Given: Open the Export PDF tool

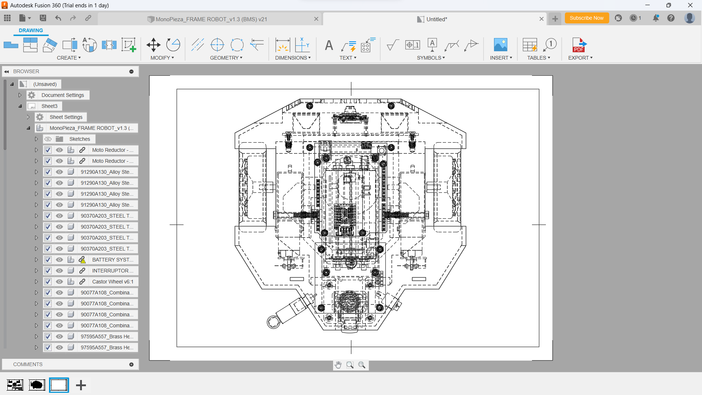Looking at the screenshot, I should [579, 45].
